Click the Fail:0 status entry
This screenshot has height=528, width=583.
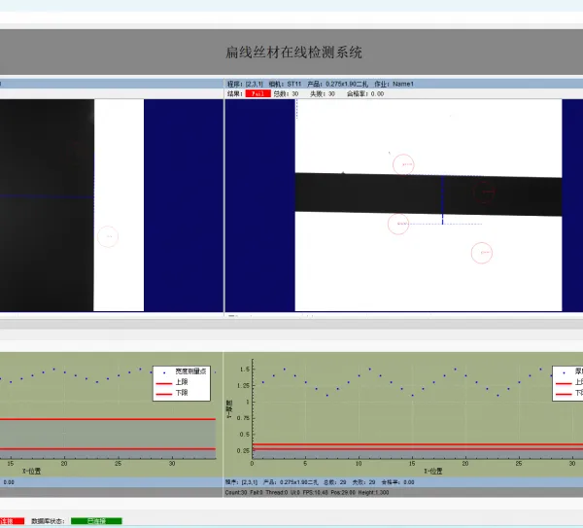257,492
